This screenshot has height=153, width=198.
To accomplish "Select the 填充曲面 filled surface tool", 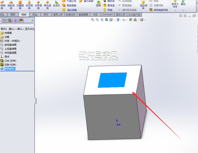I will tap(47, 5).
